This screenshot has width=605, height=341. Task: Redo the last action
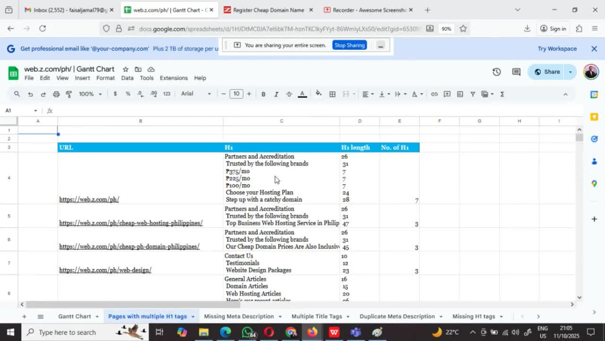pos(43,94)
